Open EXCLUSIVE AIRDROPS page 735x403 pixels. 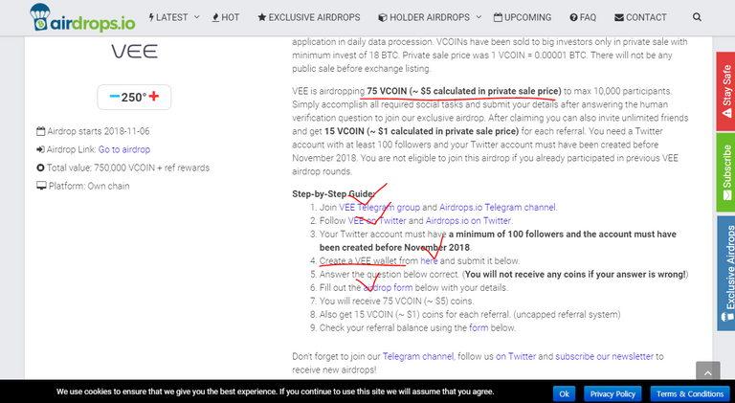pos(309,17)
